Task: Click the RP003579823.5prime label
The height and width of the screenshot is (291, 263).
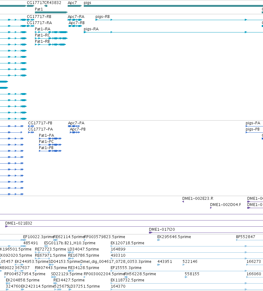Action: click(104, 237)
